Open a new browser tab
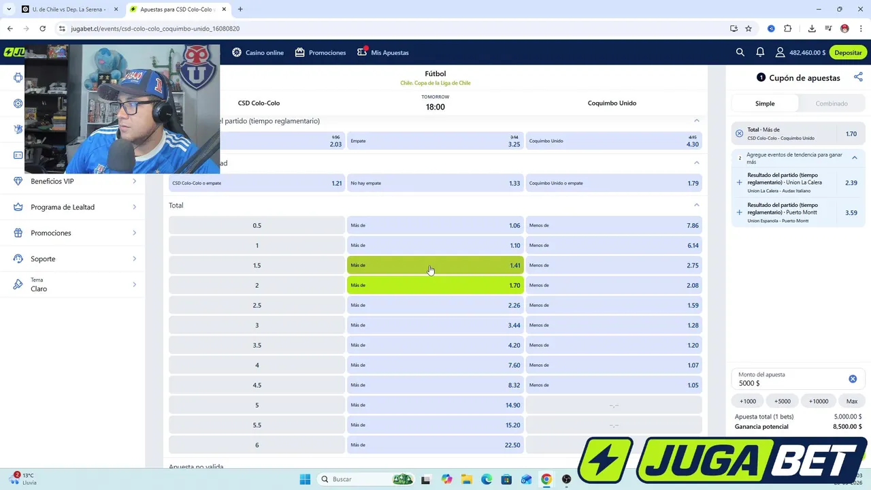The height and width of the screenshot is (490, 871). pyautogui.click(x=240, y=10)
